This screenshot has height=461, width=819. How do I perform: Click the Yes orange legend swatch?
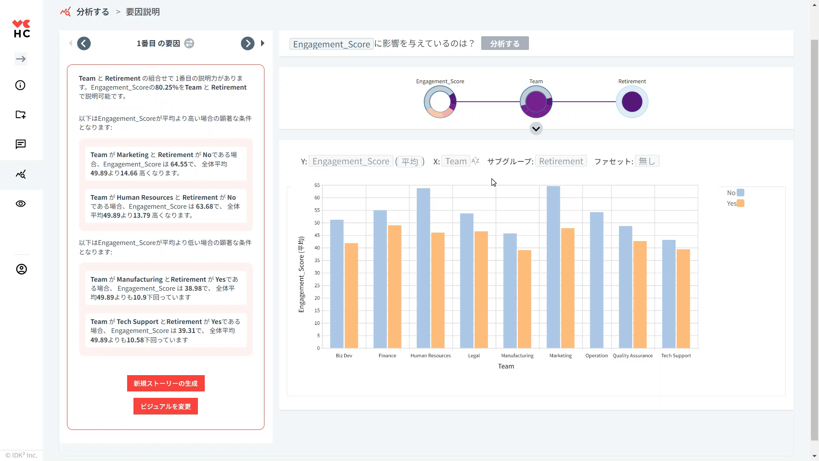[741, 204]
